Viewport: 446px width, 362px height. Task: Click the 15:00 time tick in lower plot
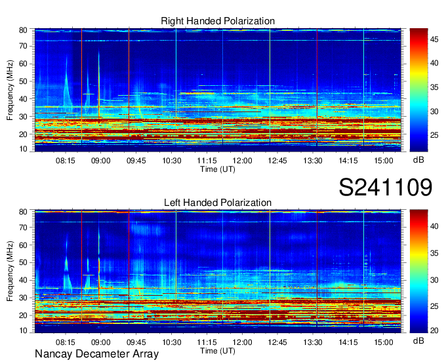tap(384, 342)
